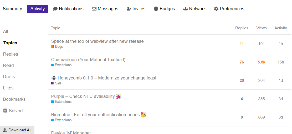Click the Invites user-plus icon
Screen dimensions: 292x134
[x=129, y=9]
